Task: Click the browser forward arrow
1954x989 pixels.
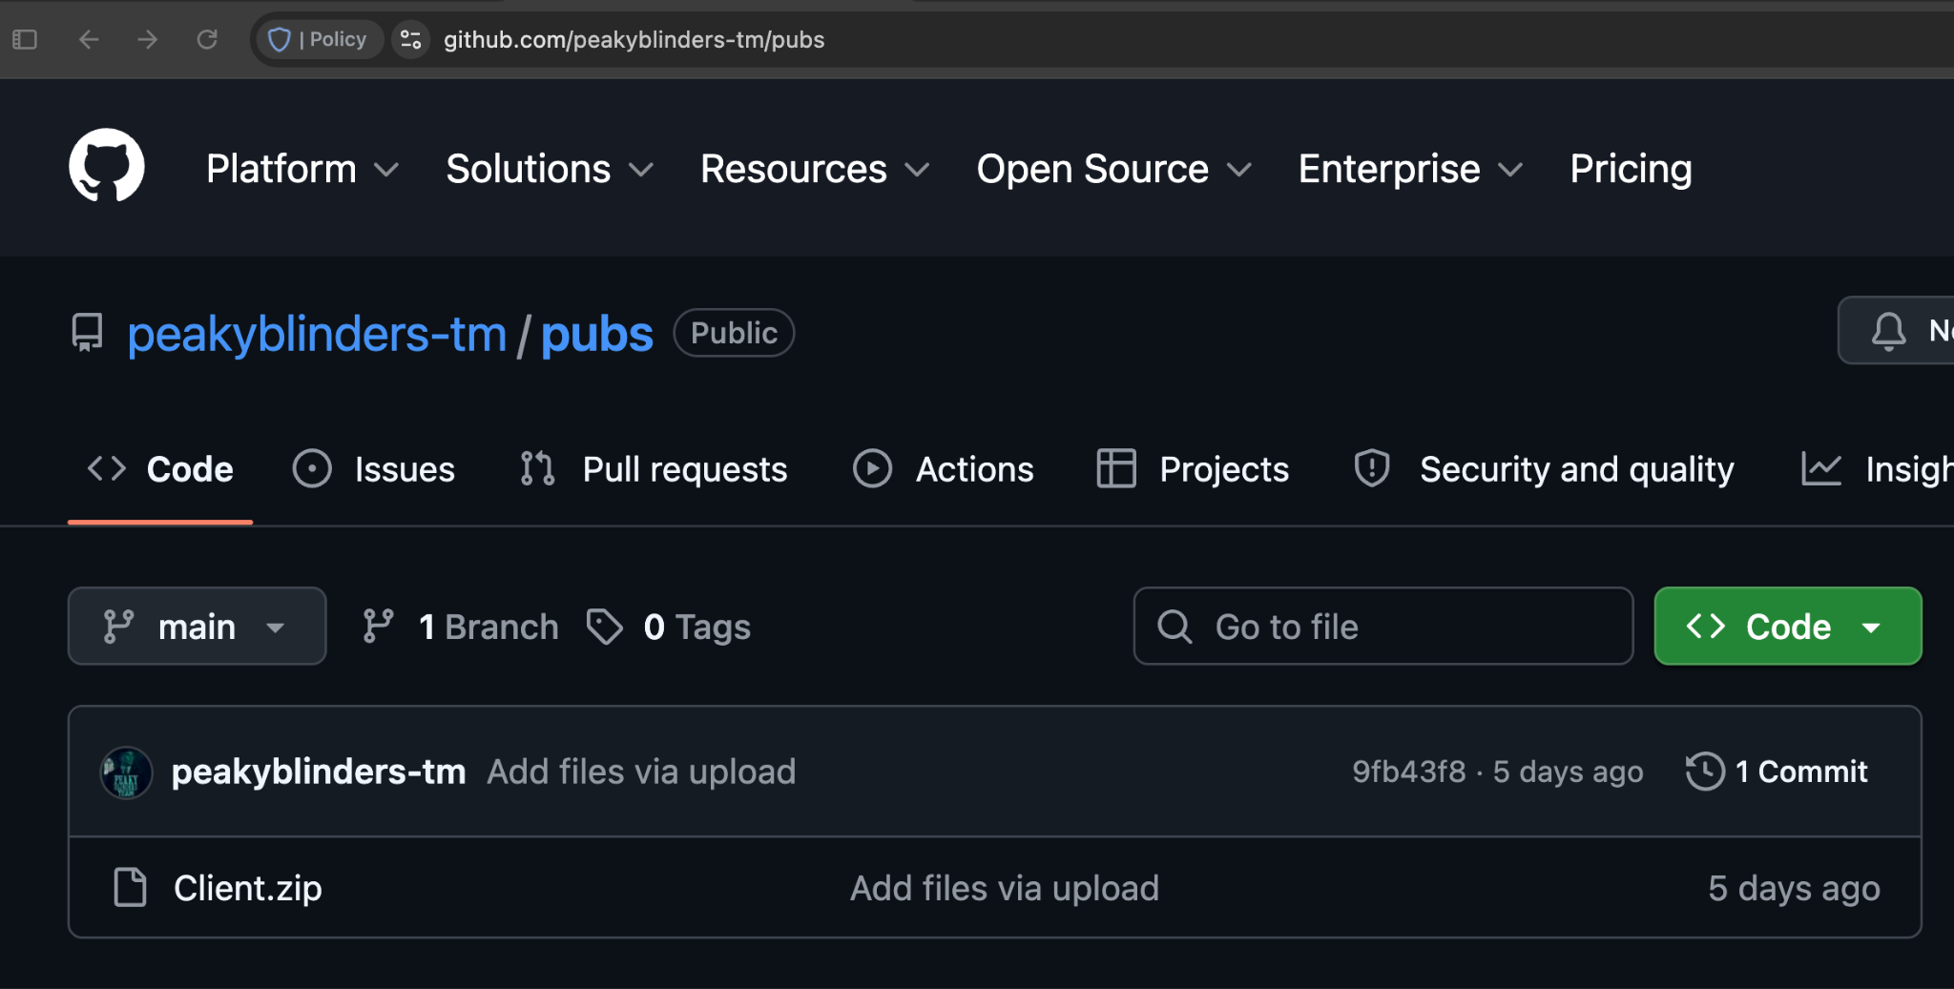Action: tap(148, 39)
